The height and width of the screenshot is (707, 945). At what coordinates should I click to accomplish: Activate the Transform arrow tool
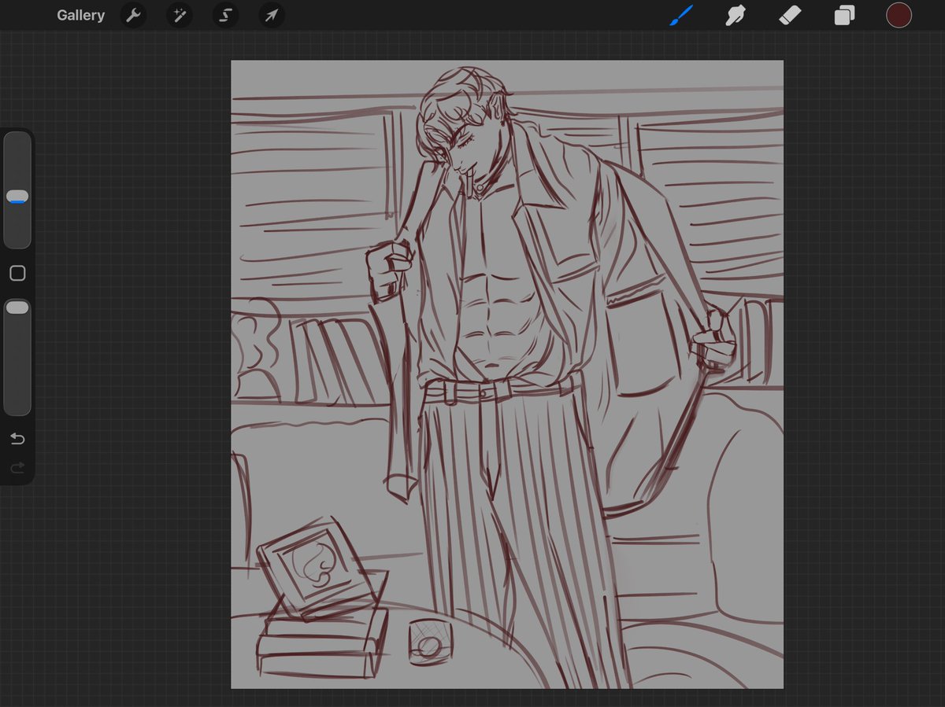click(x=271, y=15)
